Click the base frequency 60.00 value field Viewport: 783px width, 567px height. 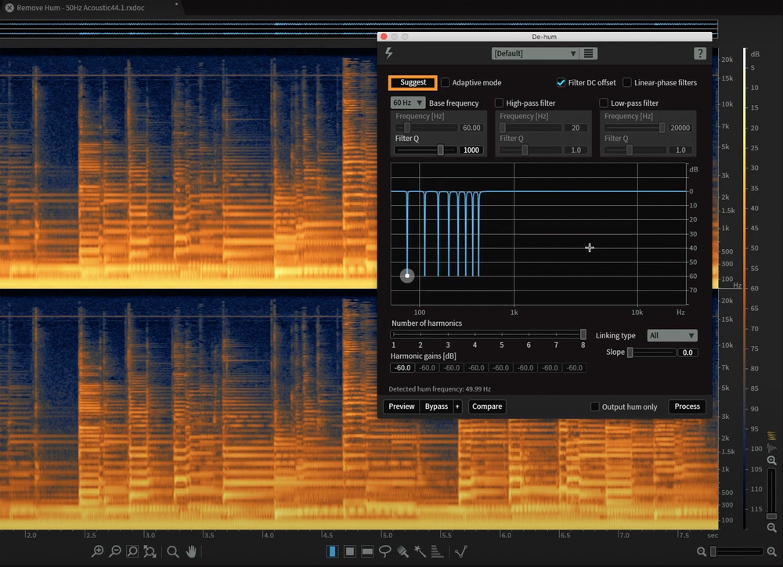[x=471, y=128]
